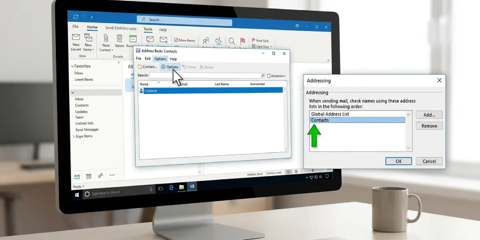This screenshot has height=240, width=480.
Task: Open the File menu in Address Book
Action: point(138,58)
